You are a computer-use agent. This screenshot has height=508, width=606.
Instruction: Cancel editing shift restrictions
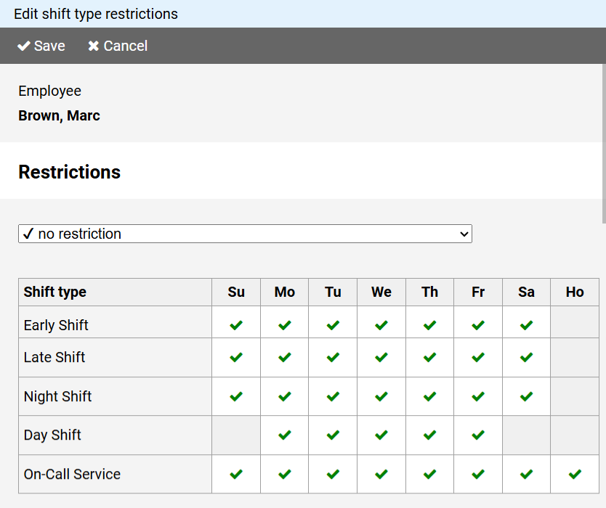(x=118, y=46)
